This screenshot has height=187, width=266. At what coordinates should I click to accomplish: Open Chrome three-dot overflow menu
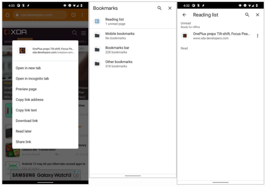[x=82, y=15]
